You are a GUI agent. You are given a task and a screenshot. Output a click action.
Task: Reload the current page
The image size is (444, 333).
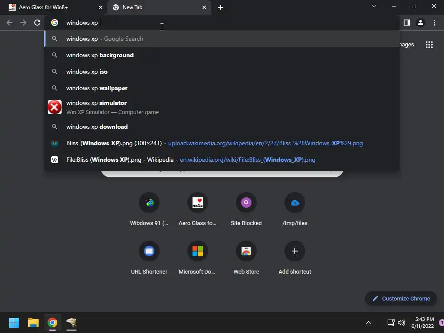click(37, 23)
